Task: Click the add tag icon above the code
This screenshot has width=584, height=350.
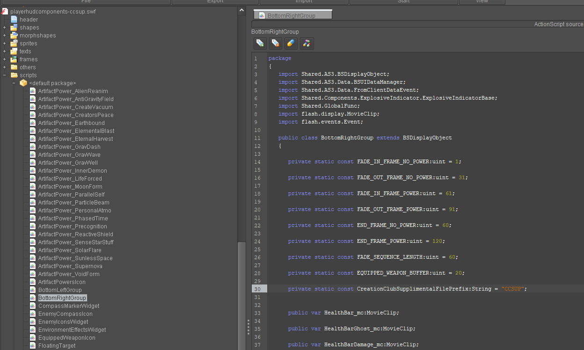Action: [260, 43]
